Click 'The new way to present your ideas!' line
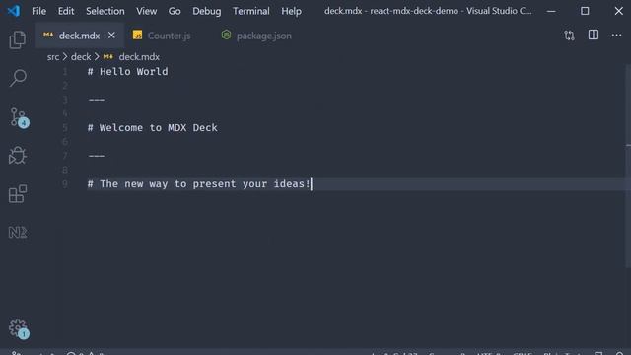 199,184
